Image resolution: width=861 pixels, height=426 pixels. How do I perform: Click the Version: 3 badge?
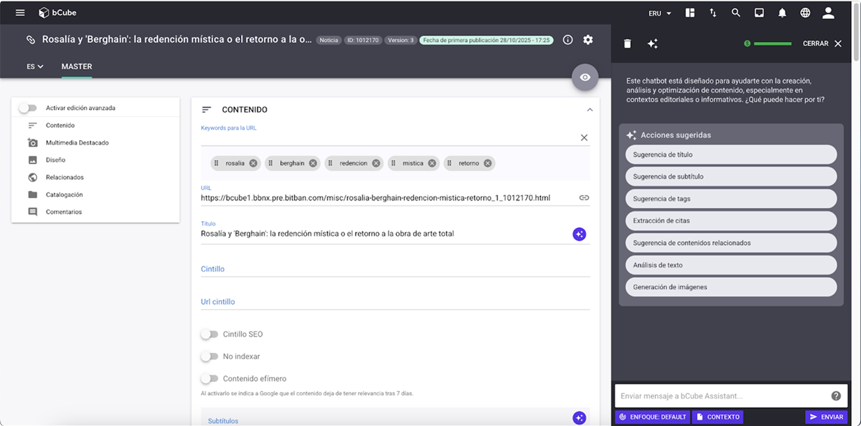[x=401, y=40]
